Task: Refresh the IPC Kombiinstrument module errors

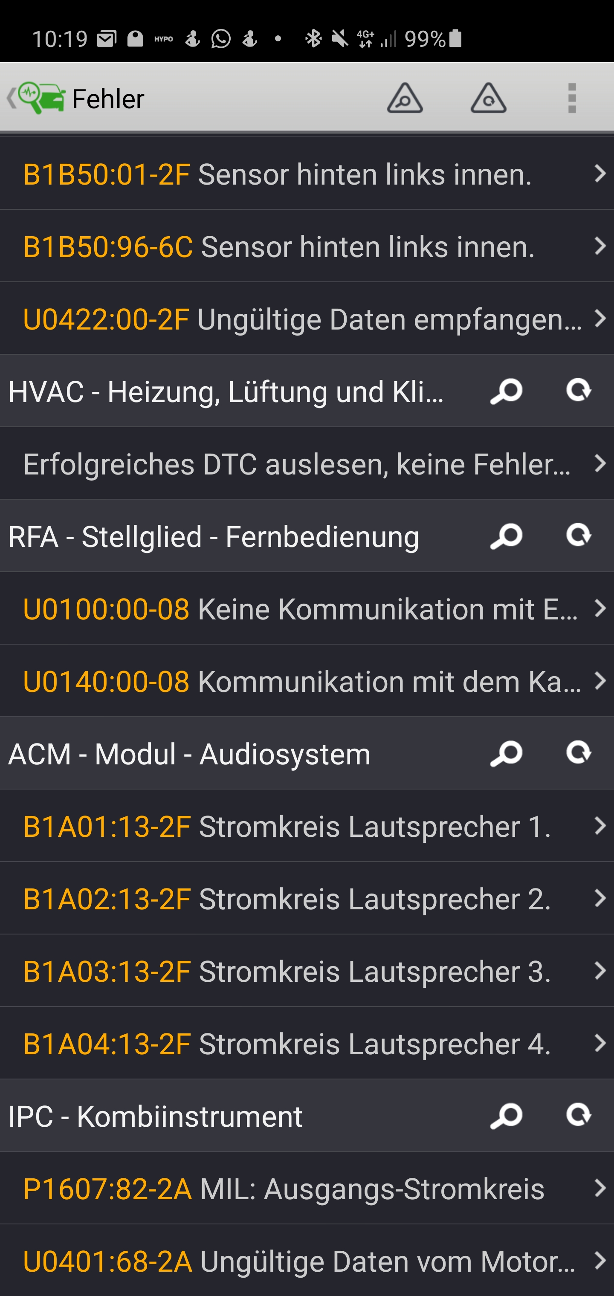Action: 578,1115
